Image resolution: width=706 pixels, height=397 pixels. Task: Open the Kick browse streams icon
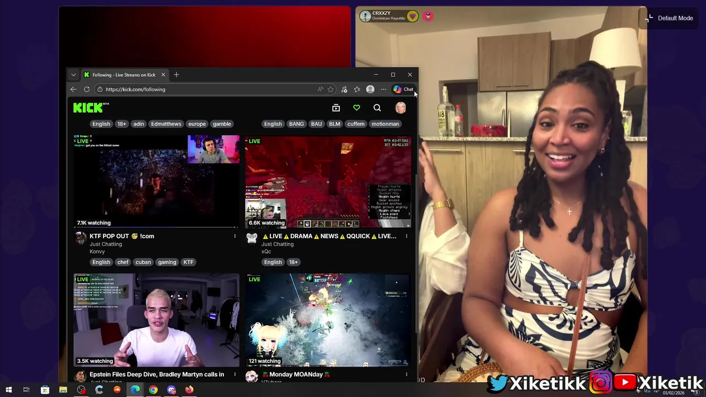[336, 108]
